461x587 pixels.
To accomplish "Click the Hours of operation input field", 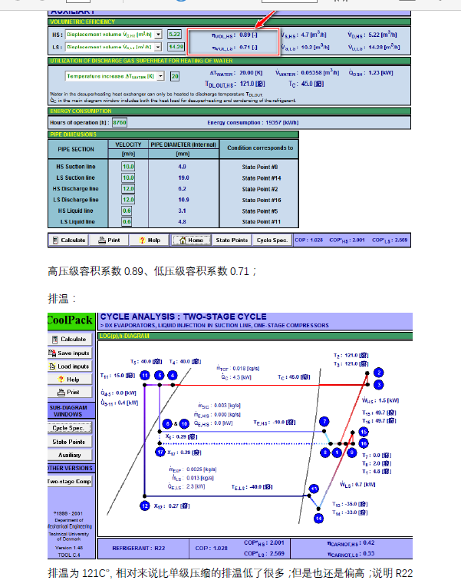I will [x=120, y=122].
